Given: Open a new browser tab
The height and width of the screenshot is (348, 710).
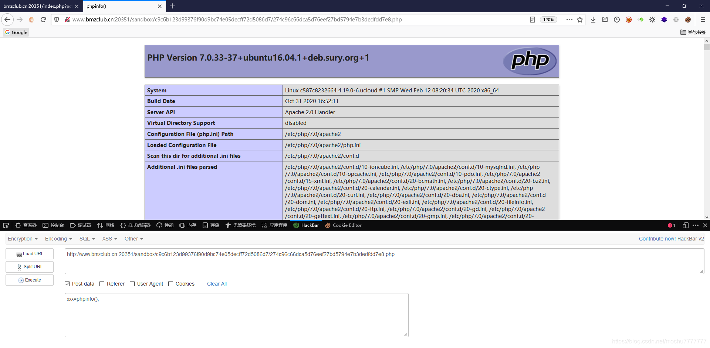Looking at the screenshot, I should [x=172, y=6].
